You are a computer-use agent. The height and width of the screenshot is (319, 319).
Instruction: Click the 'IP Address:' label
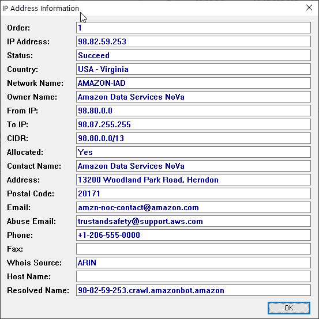point(28,41)
